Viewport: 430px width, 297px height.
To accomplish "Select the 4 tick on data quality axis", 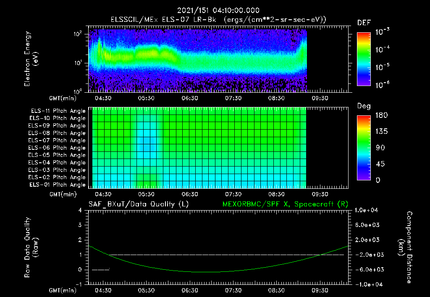I will click(x=80, y=211).
